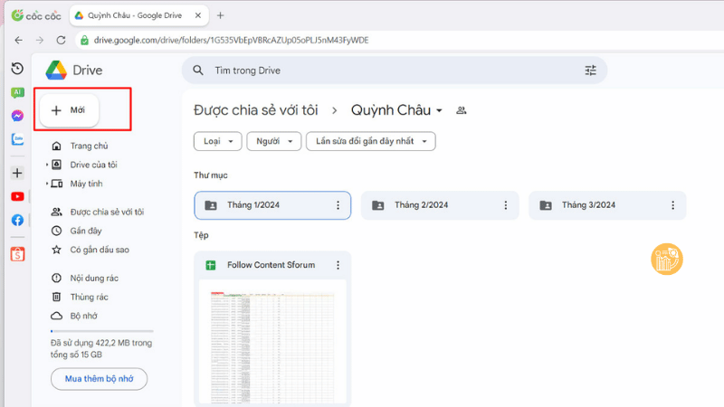Image resolution: width=724 pixels, height=407 pixels.
Task: Click the Follow Content Sforum file name
Action: click(271, 265)
